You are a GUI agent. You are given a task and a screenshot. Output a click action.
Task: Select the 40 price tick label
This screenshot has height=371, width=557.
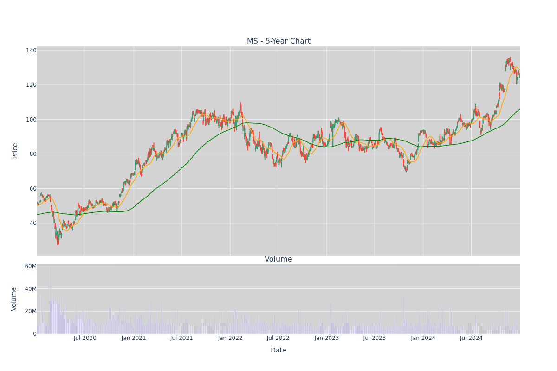pyautogui.click(x=32, y=223)
